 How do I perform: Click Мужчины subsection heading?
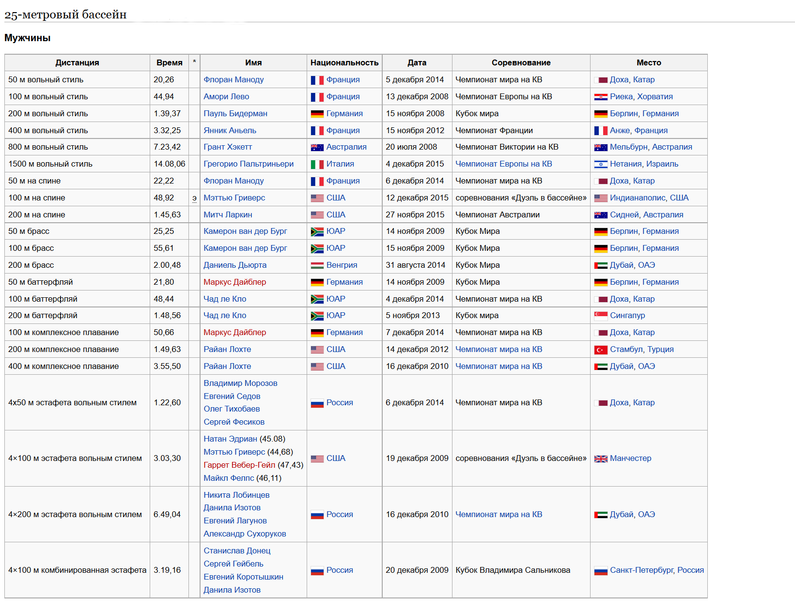tap(28, 38)
